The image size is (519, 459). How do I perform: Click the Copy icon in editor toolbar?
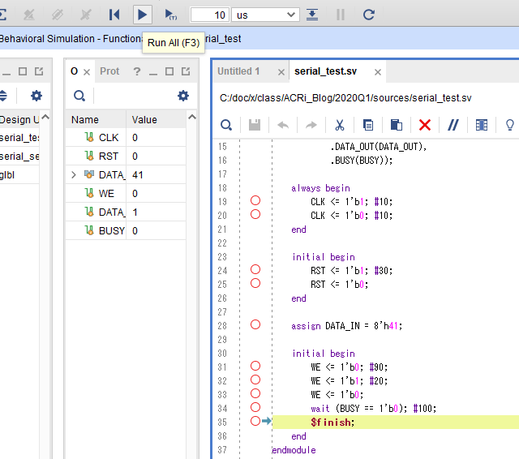368,125
